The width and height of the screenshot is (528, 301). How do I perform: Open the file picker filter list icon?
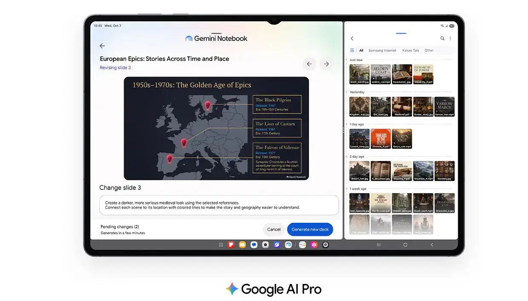pyautogui.click(x=352, y=50)
